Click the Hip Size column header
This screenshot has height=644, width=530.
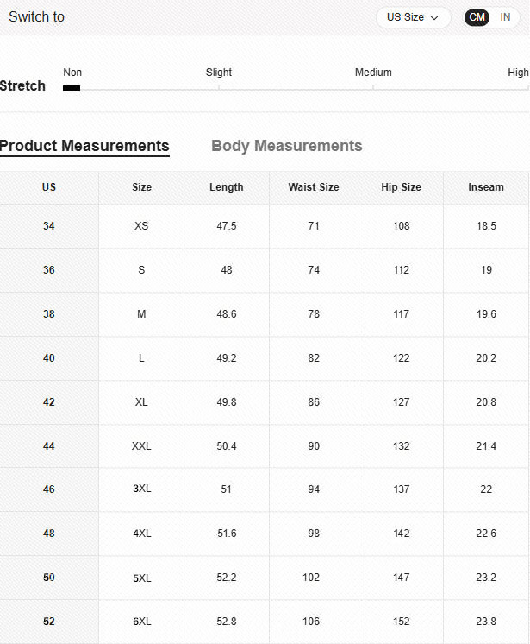(401, 187)
